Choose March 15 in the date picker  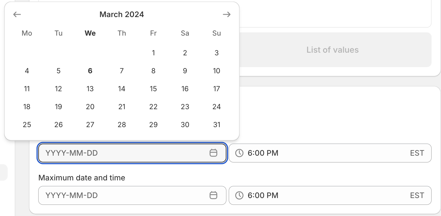pos(153,89)
